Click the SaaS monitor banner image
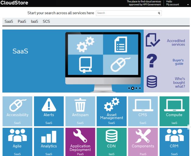The width and height of the screenshot is (191, 156). point(103,62)
